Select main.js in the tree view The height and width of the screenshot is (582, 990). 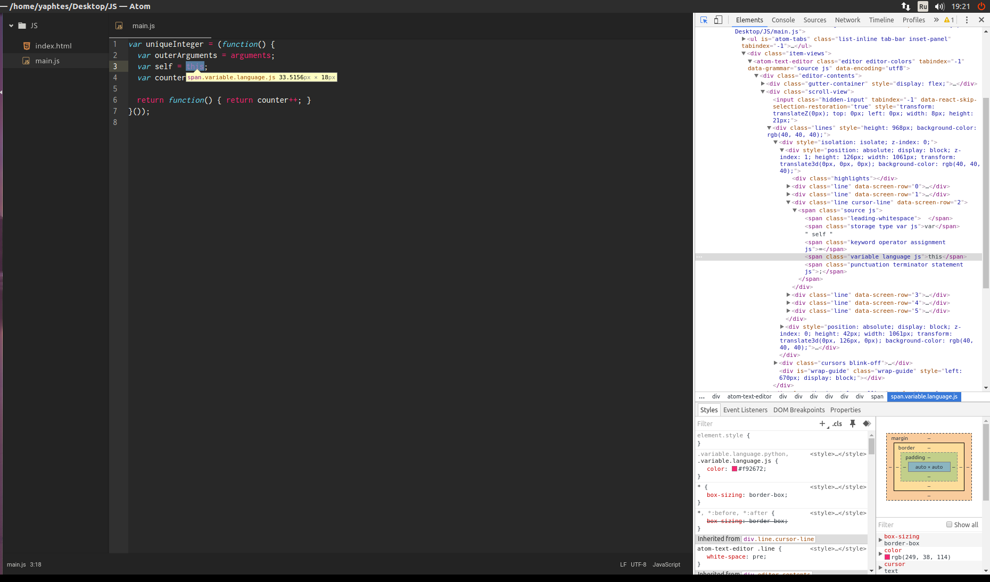[x=47, y=61]
